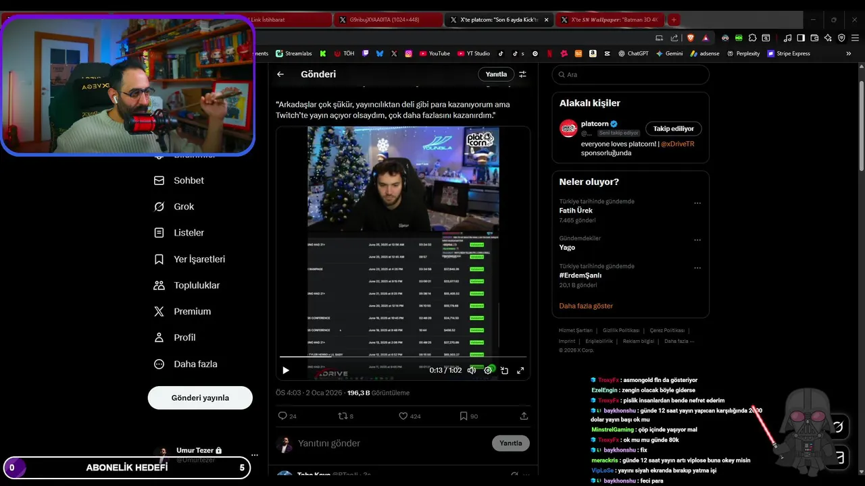Go to Listeler in the sidebar
The height and width of the screenshot is (486, 865).
pos(179,233)
